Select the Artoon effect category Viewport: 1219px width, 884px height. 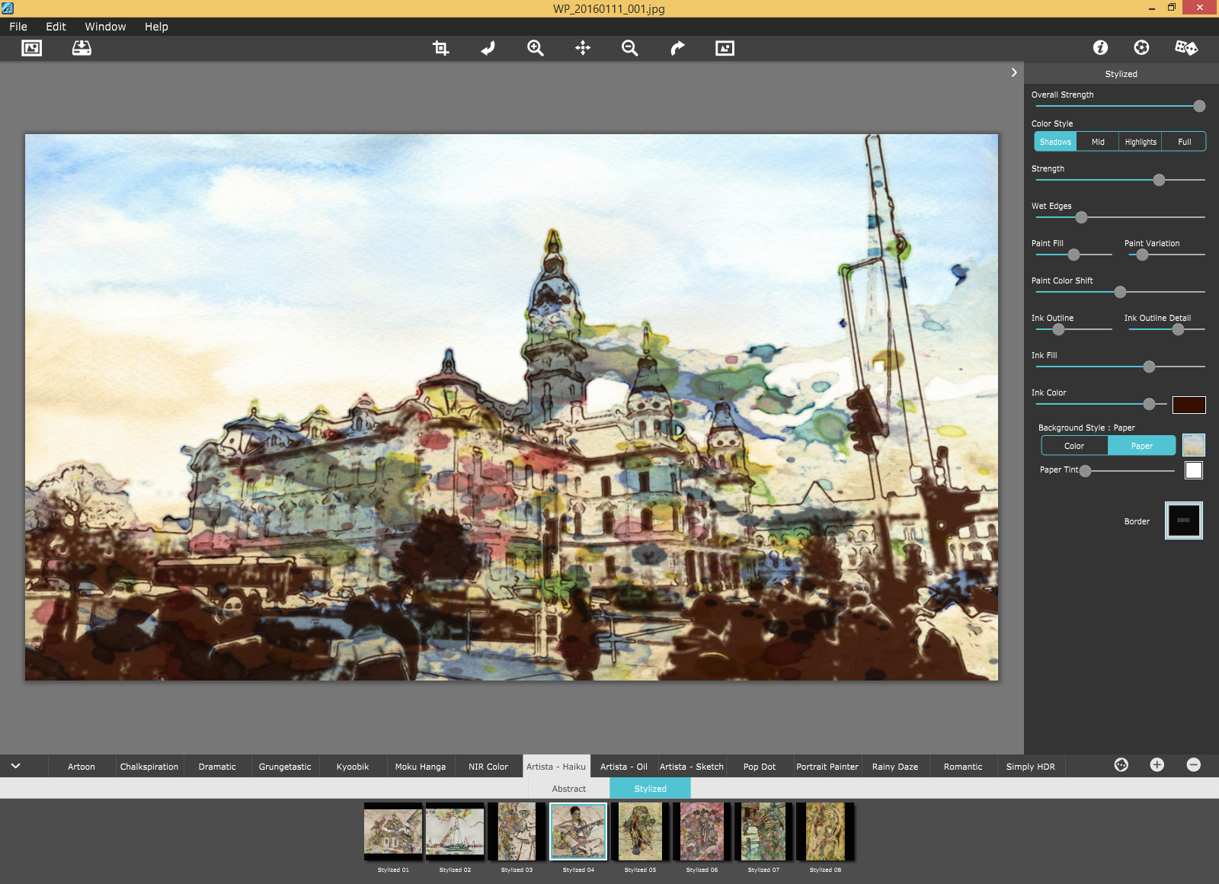(x=82, y=767)
